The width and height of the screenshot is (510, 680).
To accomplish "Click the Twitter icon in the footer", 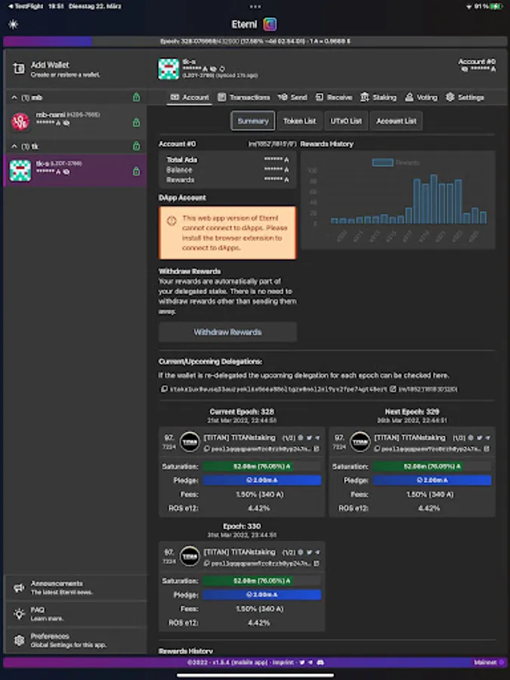I will 301,663.
